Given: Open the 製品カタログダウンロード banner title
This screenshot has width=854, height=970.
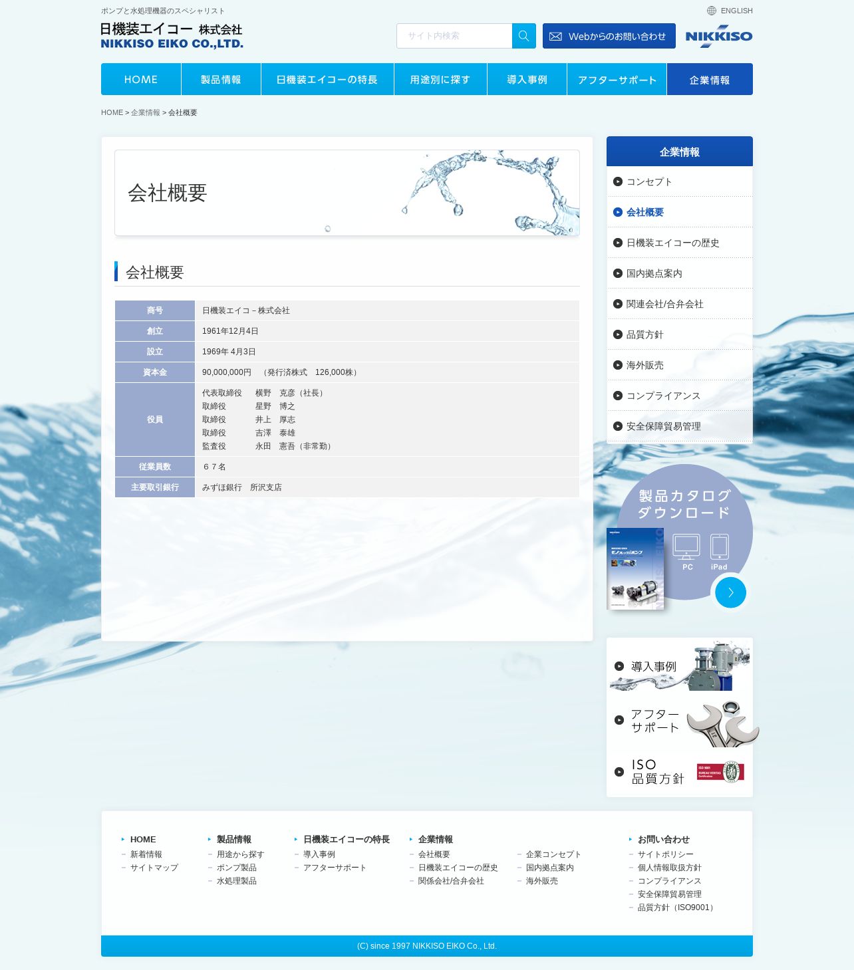Looking at the screenshot, I should click(684, 504).
